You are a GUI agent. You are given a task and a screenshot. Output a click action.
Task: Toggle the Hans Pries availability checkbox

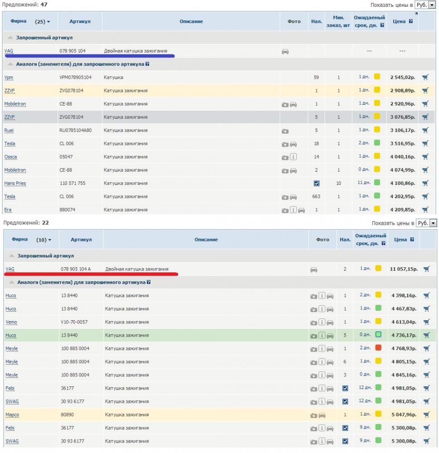point(317,183)
